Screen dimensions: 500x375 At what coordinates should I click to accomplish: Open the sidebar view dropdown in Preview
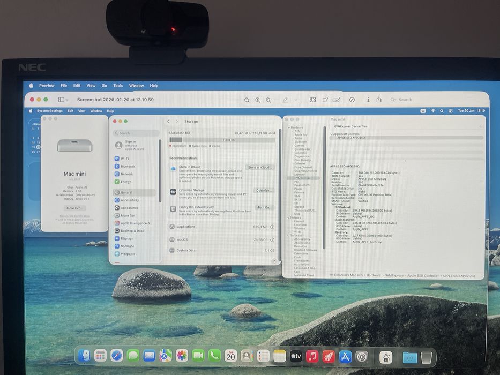pyautogui.click(x=63, y=100)
